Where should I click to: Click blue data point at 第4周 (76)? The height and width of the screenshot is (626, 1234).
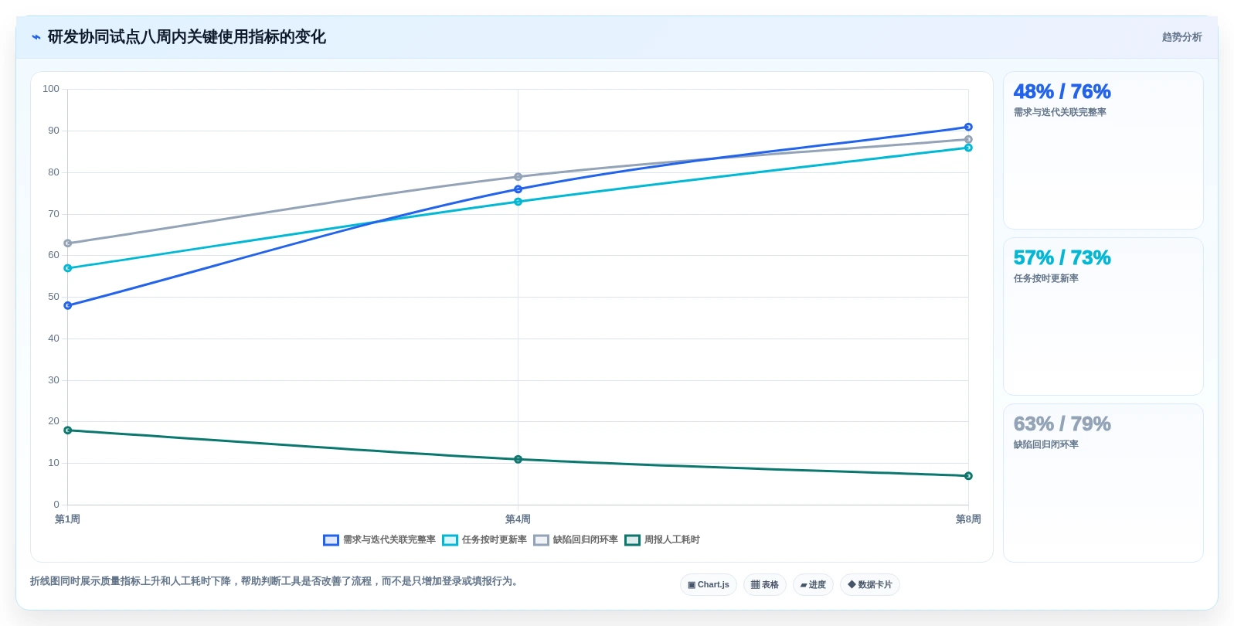pyautogui.click(x=518, y=189)
